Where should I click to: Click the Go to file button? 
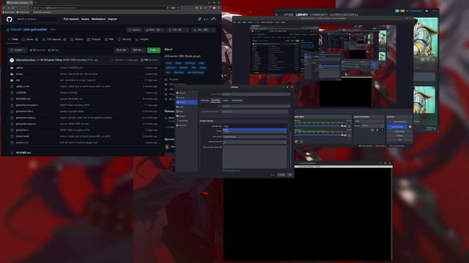121,50
